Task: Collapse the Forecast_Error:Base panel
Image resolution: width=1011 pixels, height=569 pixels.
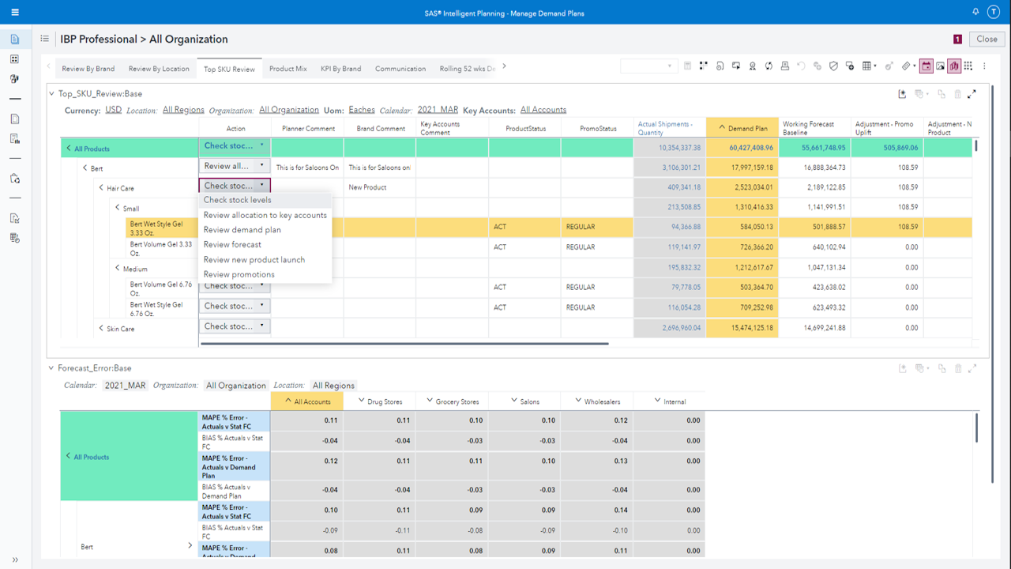Action: point(51,368)
